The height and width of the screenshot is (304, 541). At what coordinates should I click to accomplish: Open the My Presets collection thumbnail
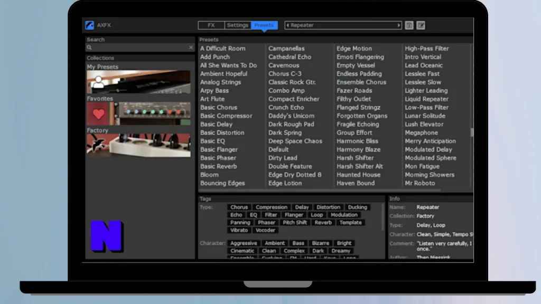(x=138, y=82)
